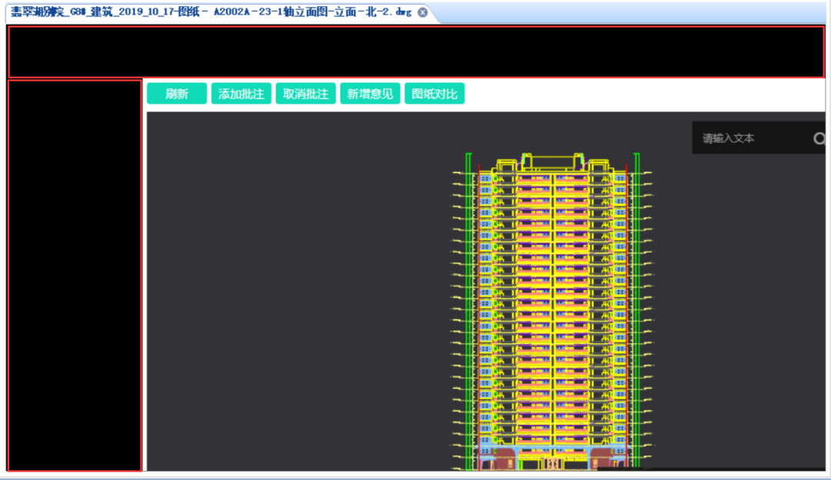
Task: Click the rooftop structure of the elevation
Action: click(x=552, y=163)
